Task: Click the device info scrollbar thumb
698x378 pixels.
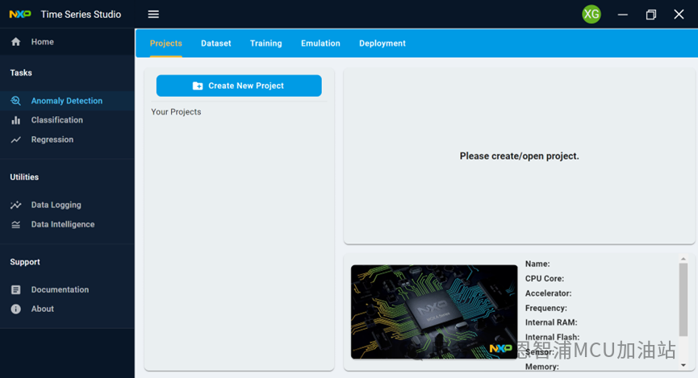Action: coord(683,299)
